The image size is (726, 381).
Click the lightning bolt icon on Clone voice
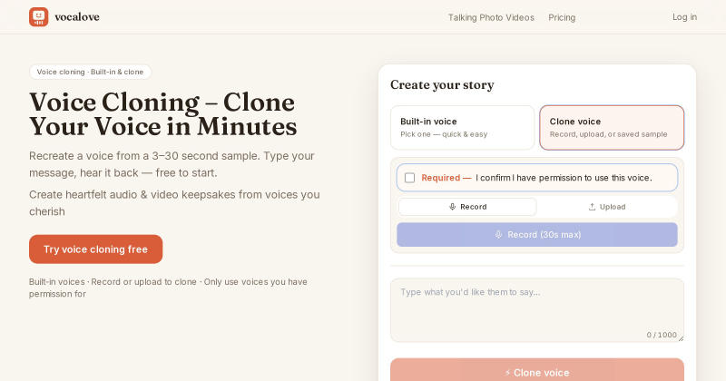507,373
